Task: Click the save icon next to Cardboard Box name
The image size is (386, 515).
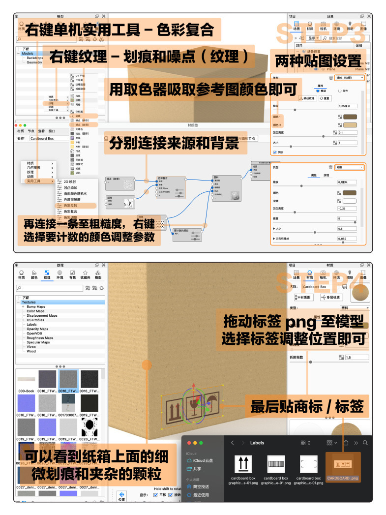Action: 344,286
